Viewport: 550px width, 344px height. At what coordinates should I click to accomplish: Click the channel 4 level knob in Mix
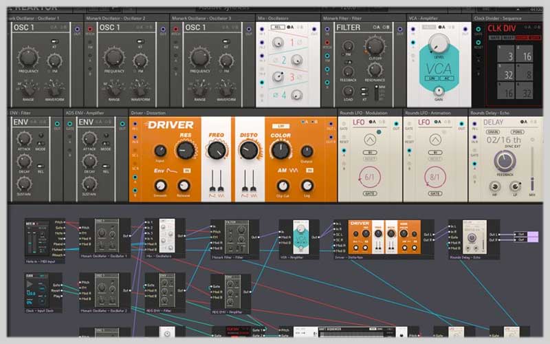pyautogui.click(x=297, y=94)
